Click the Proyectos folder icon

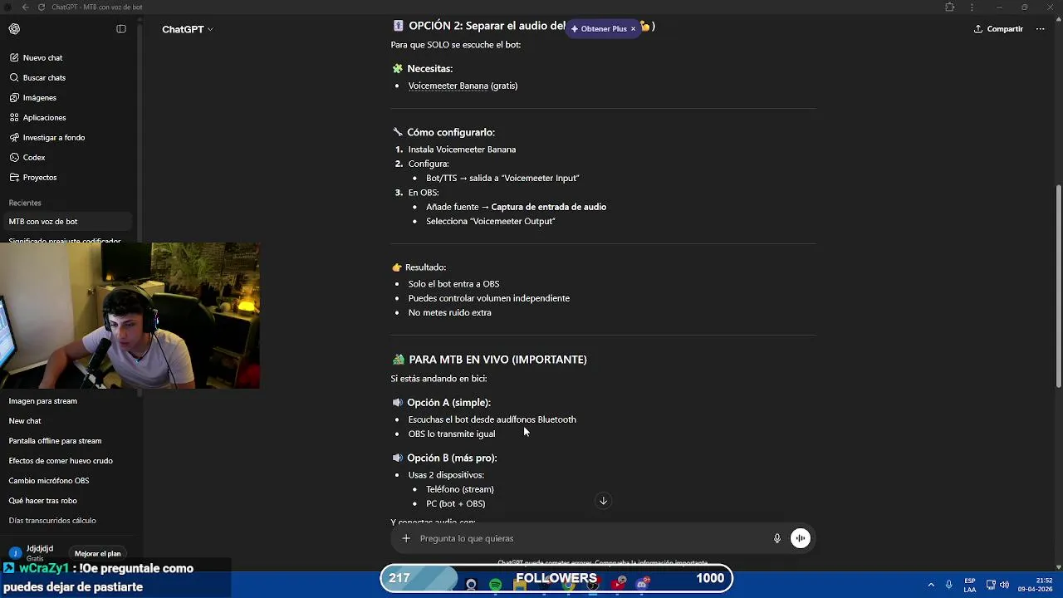[x=14, y=178]
